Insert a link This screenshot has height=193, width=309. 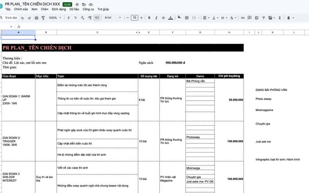click(x=242, y=18)
